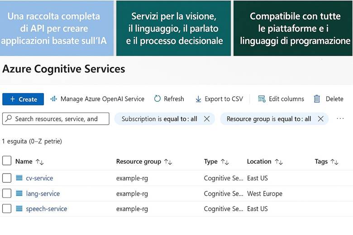Click the 'Compatibile con tutte' banner
The height and width of the screenshot is (235, 353).
[x=293, y=28]
